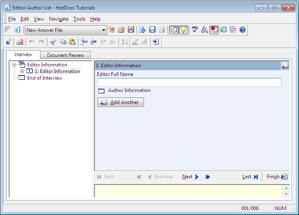This screenshot has width=299, height=215.
Task: Toggle the red marker end-of-interview icon
Action: click(x=214, y=30)
